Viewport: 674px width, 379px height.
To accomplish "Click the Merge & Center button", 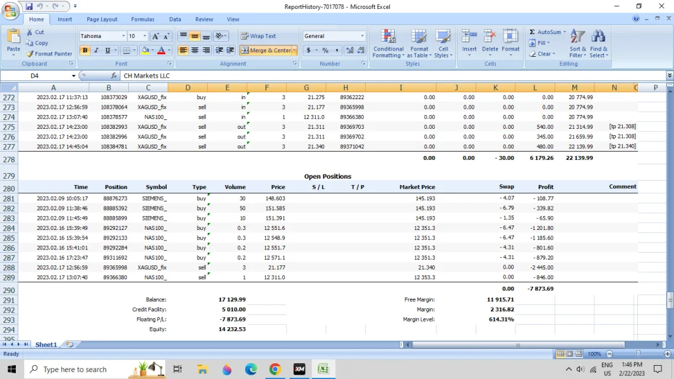I will [266, 51].
